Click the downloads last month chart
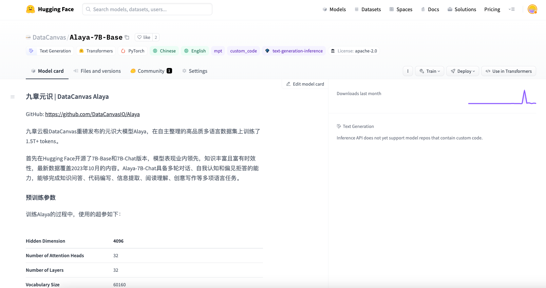Image resolution: width=546 pixels, height=288 pixels. [502, 97]
